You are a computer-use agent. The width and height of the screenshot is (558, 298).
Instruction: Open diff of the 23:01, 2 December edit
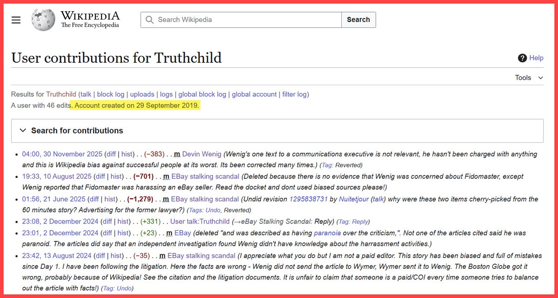[x=108, y=233]
